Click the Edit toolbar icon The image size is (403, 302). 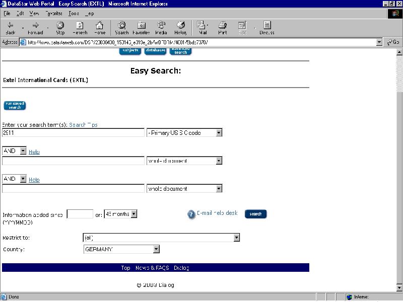point(242,28)
